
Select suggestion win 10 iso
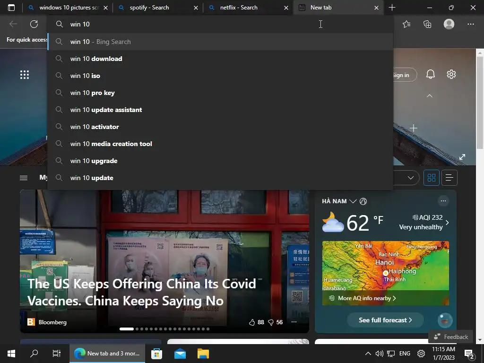[x=220, y=76]
